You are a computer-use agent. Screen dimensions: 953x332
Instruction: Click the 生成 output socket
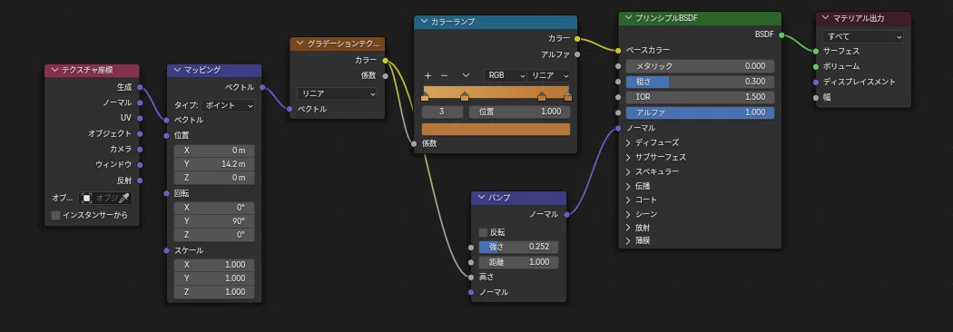click(139, 87)
